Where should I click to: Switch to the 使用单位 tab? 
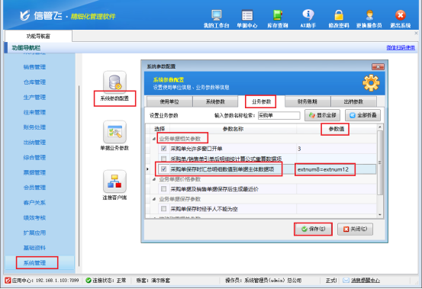[169, 101]
